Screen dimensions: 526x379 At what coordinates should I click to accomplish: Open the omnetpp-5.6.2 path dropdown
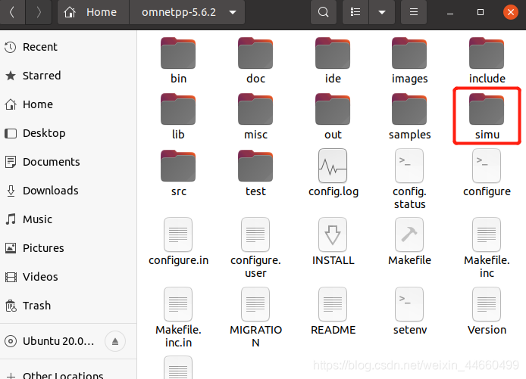click(187, 12)
